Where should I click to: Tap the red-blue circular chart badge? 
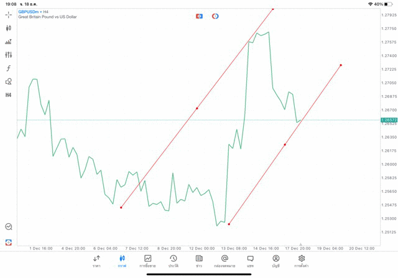(x=215, y=16)
